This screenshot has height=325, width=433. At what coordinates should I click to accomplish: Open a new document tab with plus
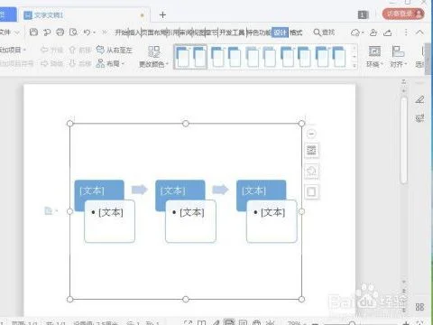[162, 14]
